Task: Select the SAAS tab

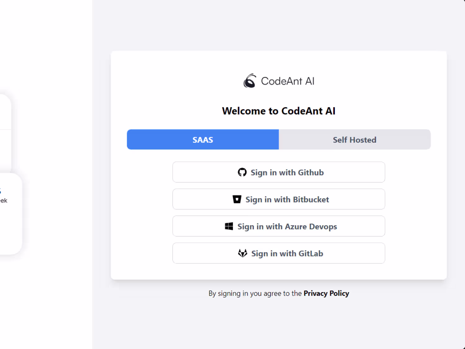Action: (x=203, y=140)
